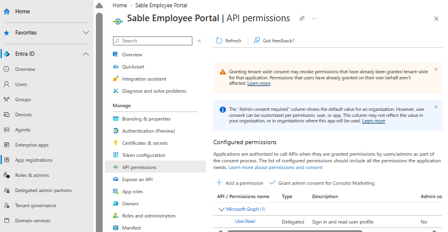Select API permissions menu item
This screenshot has width=448, height=232.
click(155, 167)
